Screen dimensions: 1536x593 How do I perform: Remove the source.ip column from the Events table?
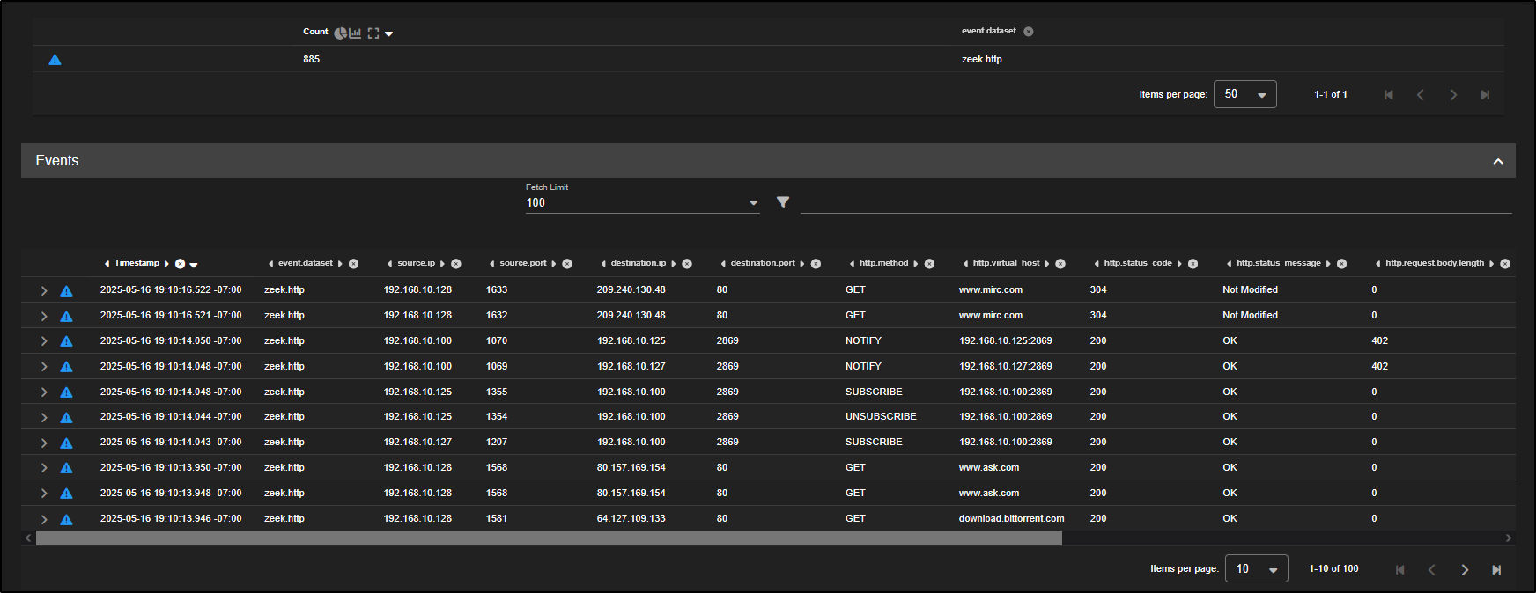pos(456,264)
